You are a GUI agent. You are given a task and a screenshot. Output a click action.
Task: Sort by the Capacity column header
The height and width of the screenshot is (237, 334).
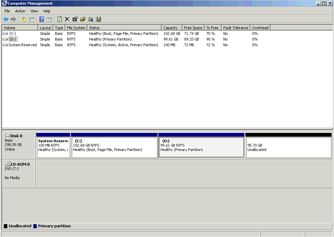[x=172, y=28]
